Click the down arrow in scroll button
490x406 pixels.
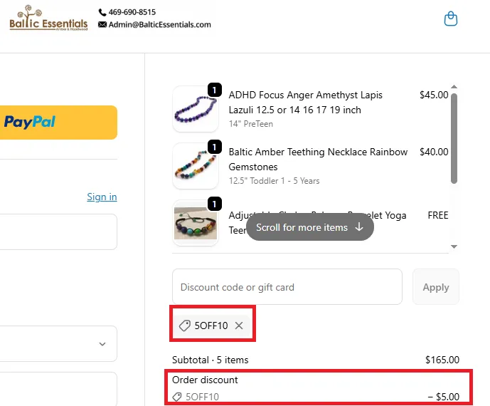point(359,227)
